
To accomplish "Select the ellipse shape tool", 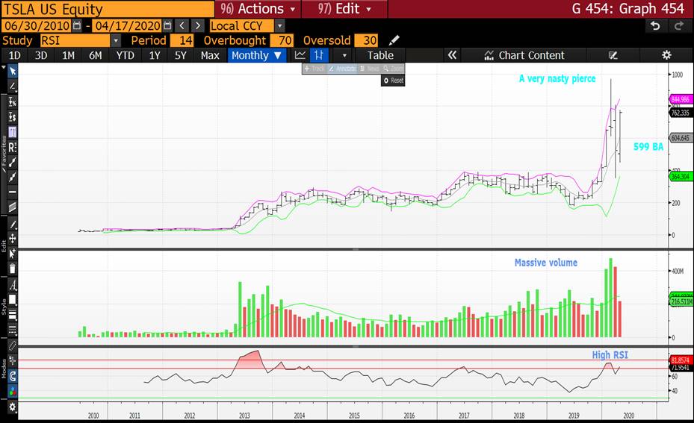I will (13, 345).
